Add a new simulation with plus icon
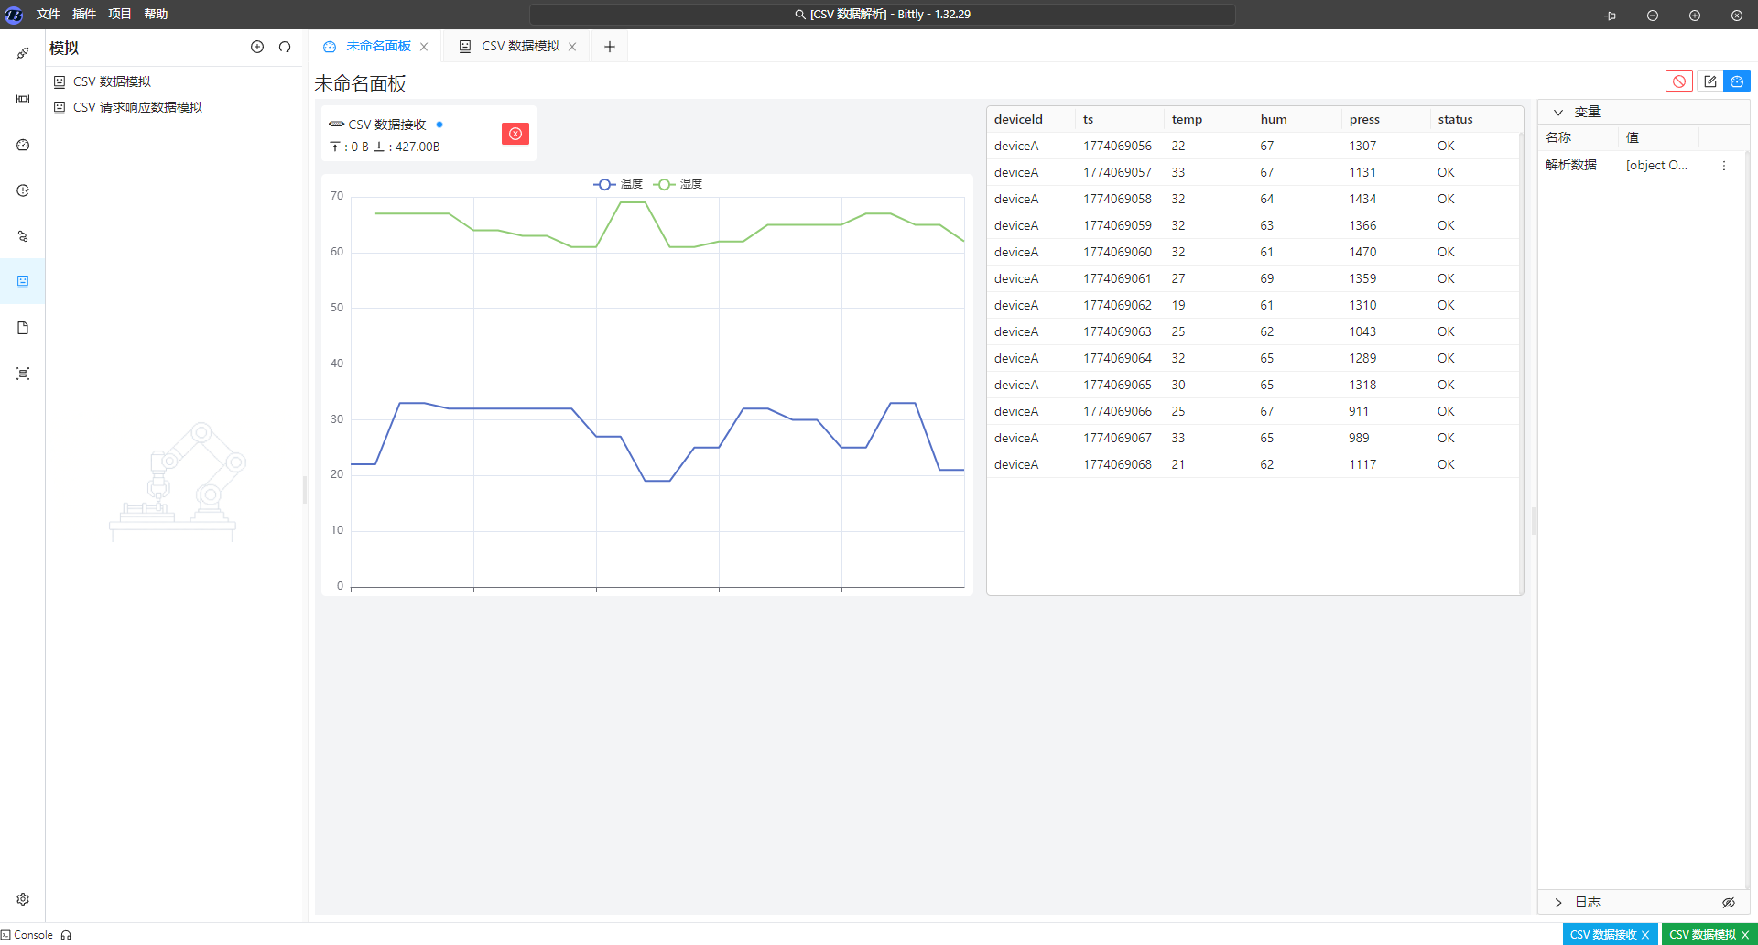Image resolution: width=1758 pixels, height=945 pixels. [x=257, y=47]
